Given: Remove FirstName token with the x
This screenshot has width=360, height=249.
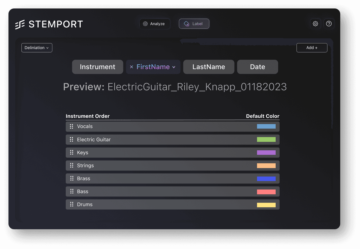Looking at the screenshot, I should click(x=131, y=67).
